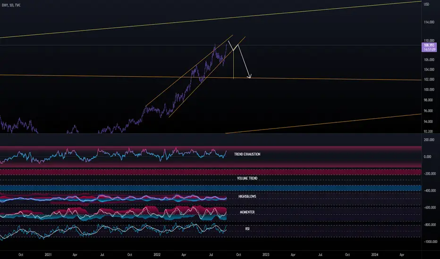The height and width of the screenshot is (259, 440).
Task: Click the 102.000 price axis value
Action: click(429, 80)
